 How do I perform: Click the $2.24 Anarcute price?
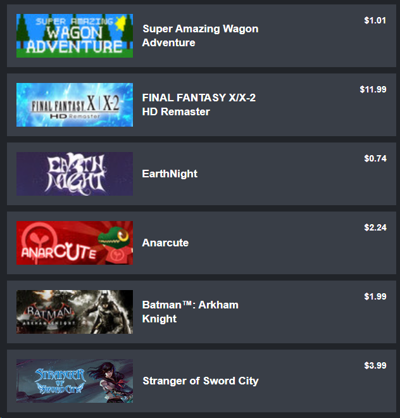coord(375,227)
